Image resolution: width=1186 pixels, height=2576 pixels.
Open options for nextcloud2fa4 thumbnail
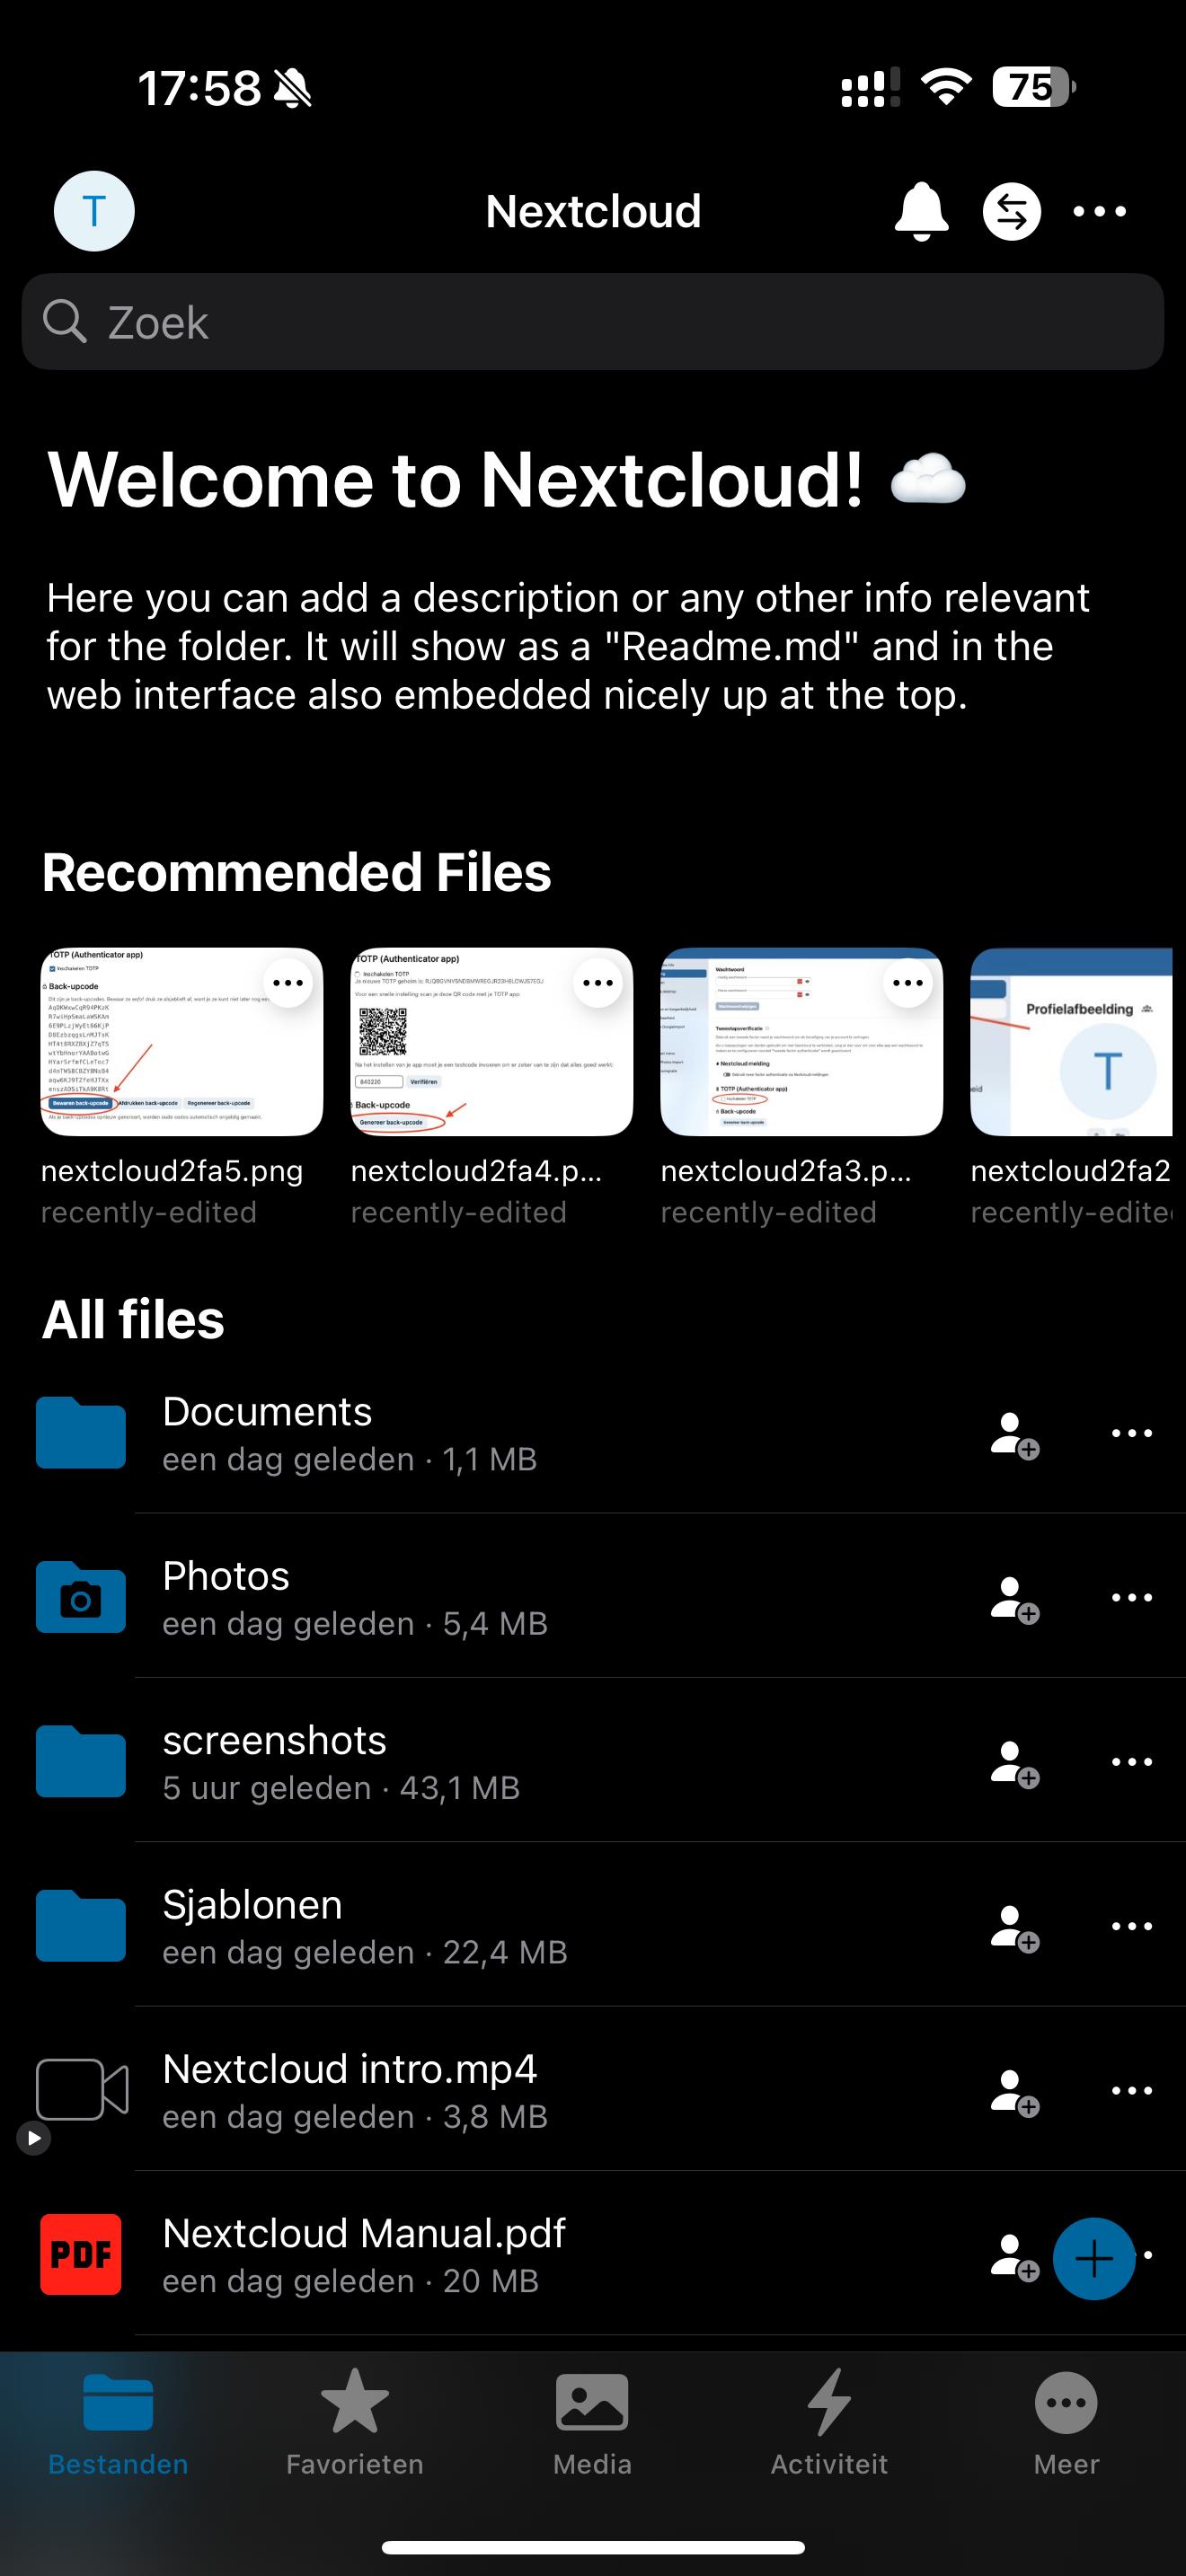pyautogui.click(x=598, y=983)
